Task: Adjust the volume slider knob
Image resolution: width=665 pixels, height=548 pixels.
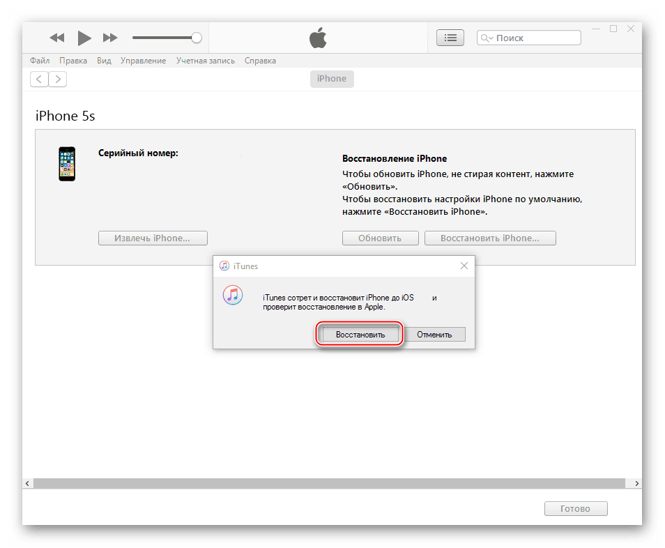Action: [x=197, y=38]
